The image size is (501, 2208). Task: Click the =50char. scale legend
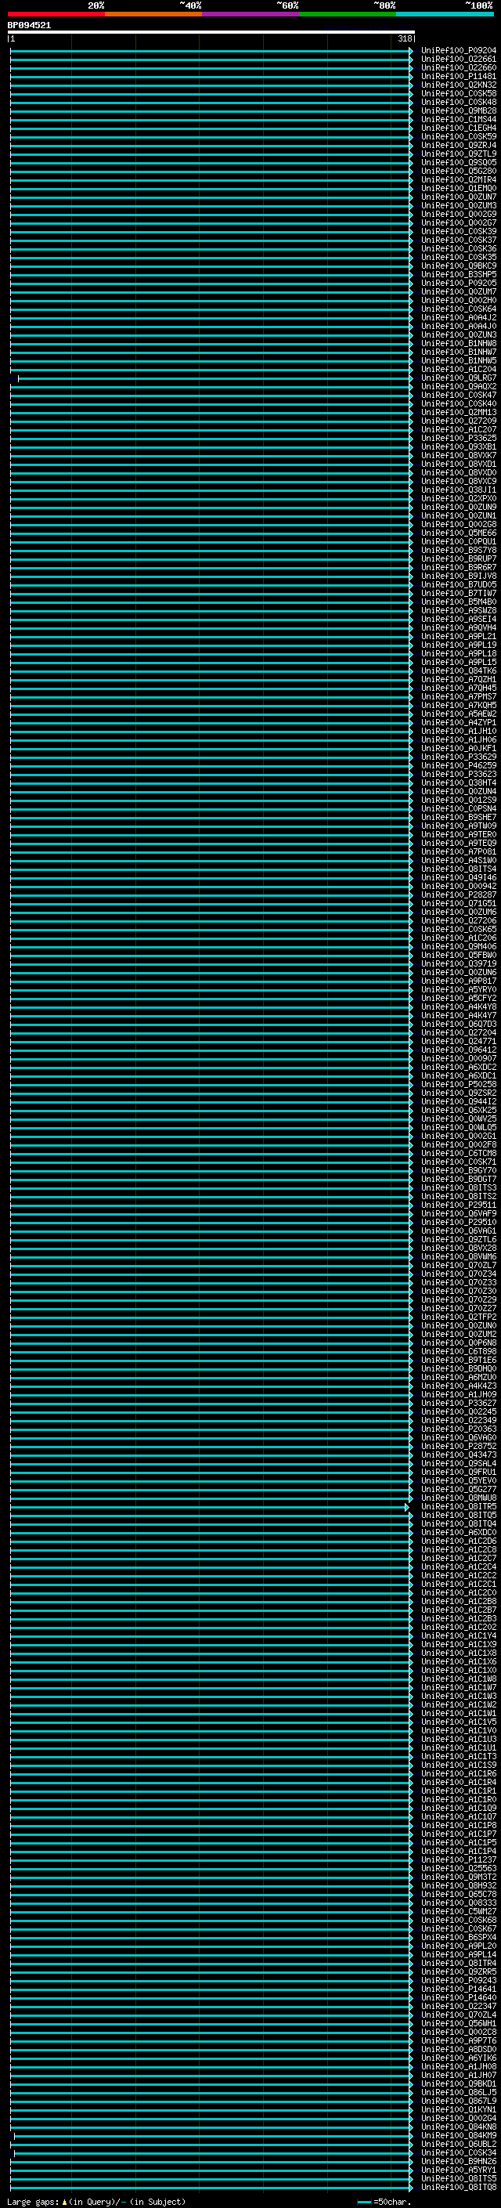point(384,2202)
